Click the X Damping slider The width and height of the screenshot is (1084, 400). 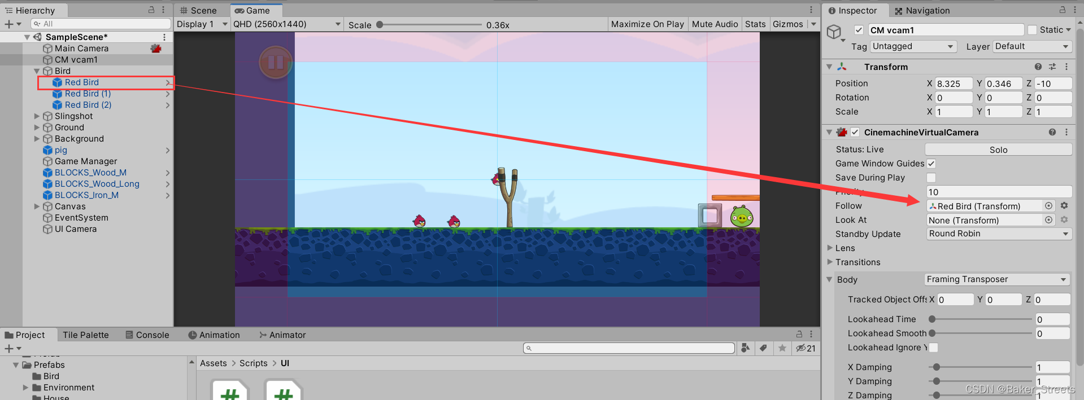point(981,367)
